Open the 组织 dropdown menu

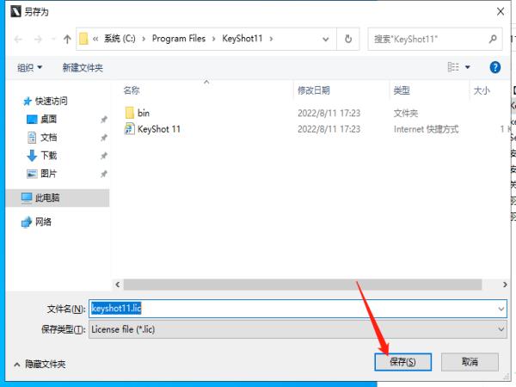coord(29,68)
